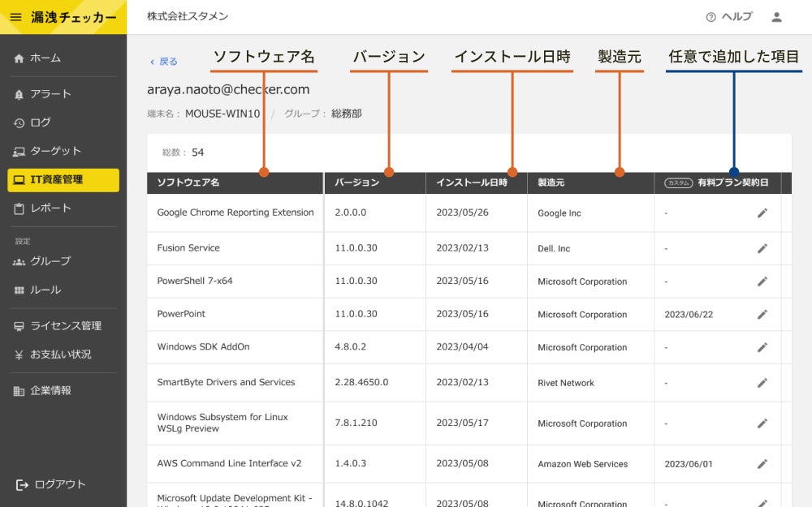Click the Rule grid icon
The width and height of the screenshot is (812, 507).
[x=19, y=290]
